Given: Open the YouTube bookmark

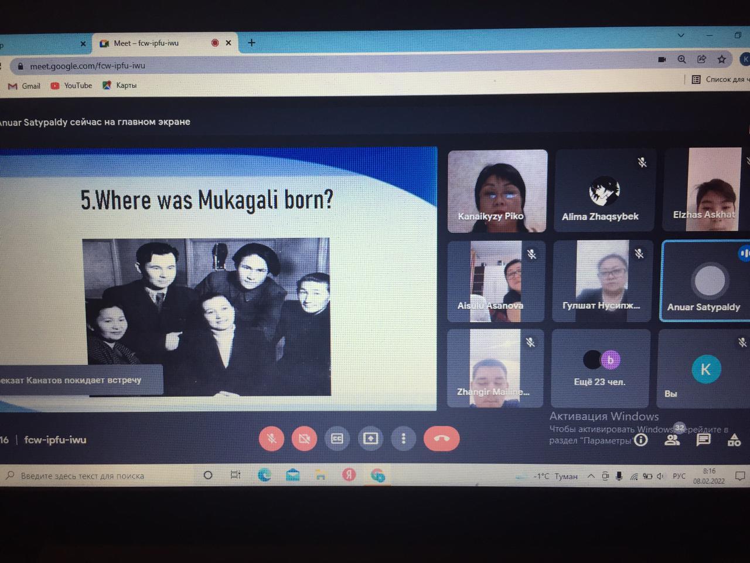Looking at the screenshot, I should click(x=71, y=86).
